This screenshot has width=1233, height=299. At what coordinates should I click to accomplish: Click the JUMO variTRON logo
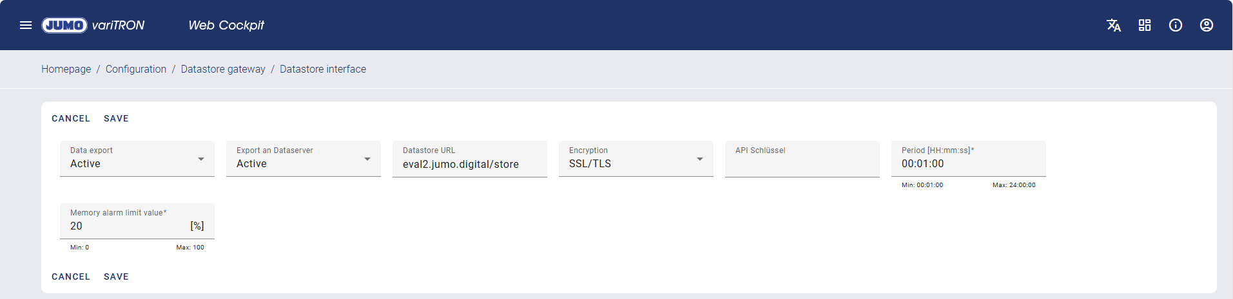tap(93, 25)
